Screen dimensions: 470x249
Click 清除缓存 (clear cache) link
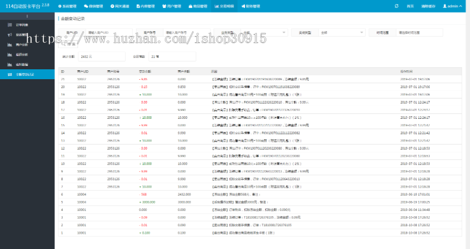tap(428, 6)
